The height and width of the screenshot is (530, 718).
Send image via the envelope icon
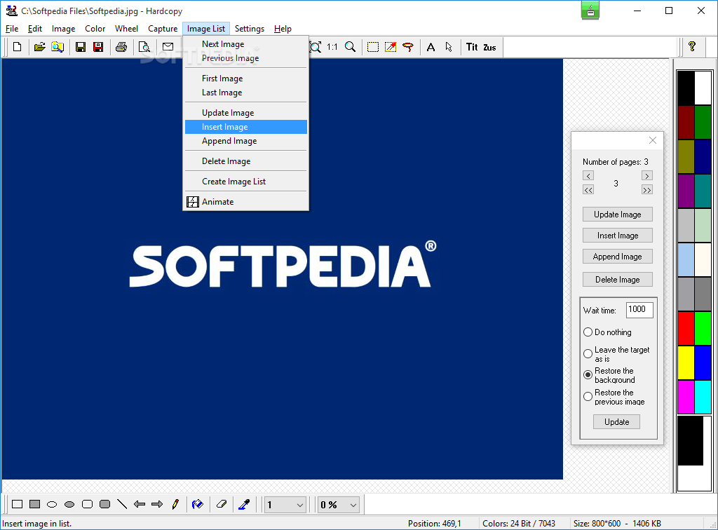[168, 47]
